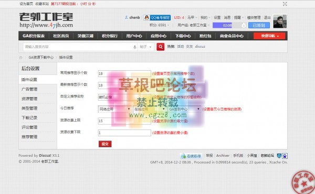Open 积分银行 in navigation bar

click(110, 36)
